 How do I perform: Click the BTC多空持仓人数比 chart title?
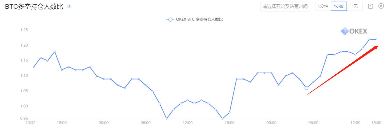click(x=34, y=6)
